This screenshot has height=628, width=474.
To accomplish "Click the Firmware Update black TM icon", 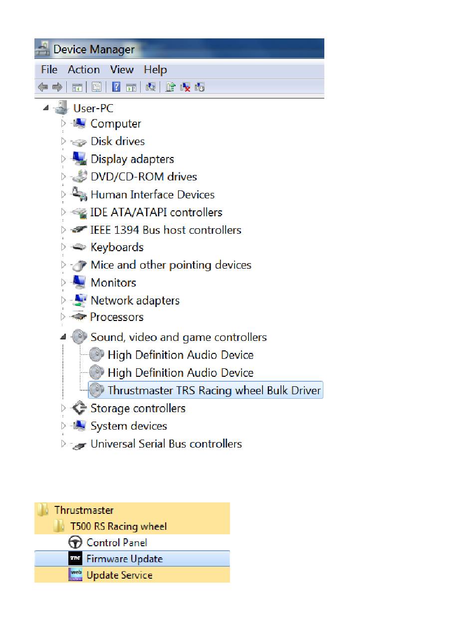I will point(75,559).
